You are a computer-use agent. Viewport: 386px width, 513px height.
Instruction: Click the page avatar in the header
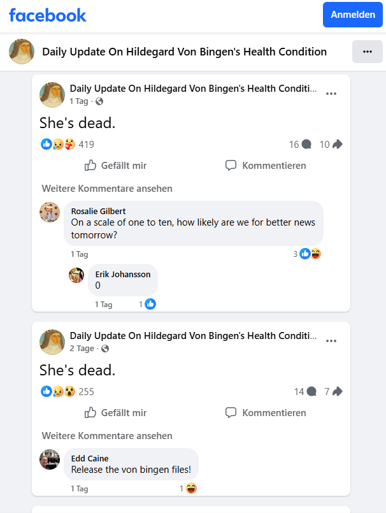(22, 52)
